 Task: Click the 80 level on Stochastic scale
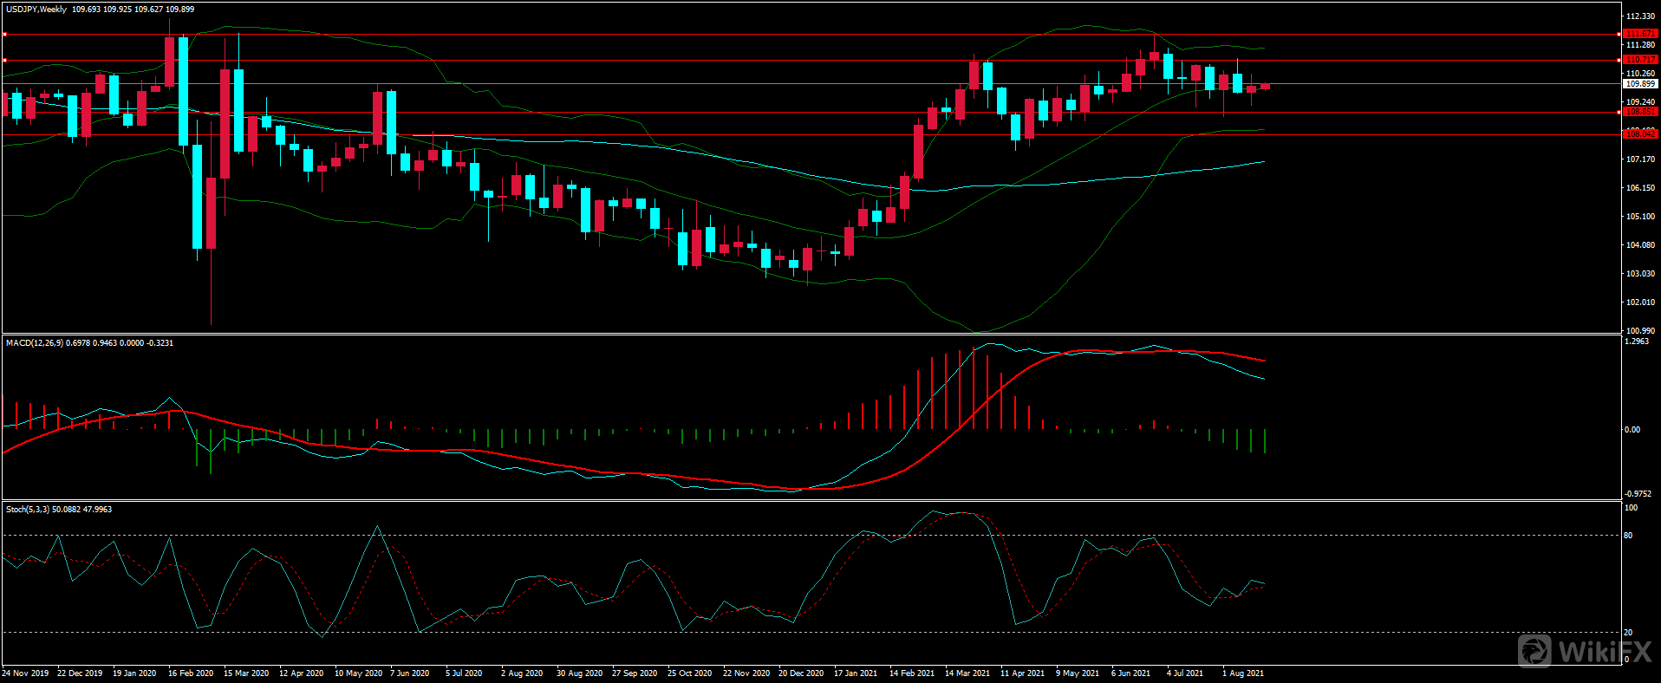tap(1628, 536)
